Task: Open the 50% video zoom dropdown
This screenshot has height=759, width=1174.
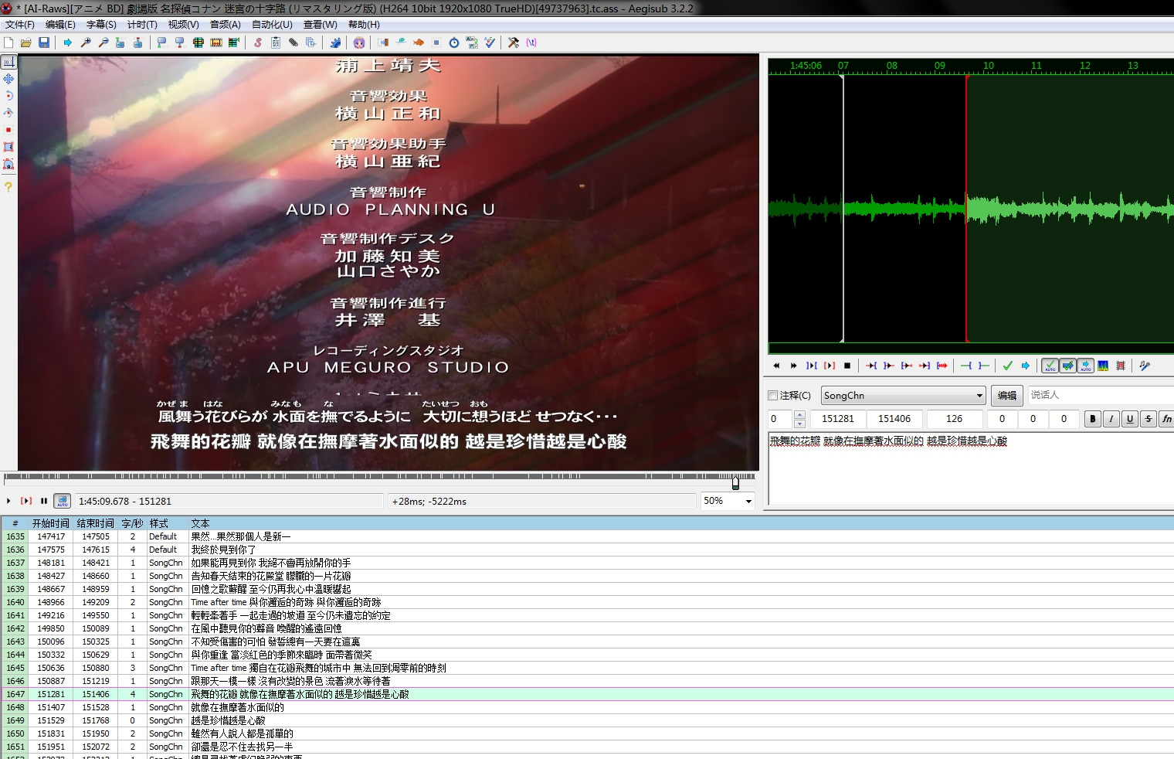Action: tap(728, 501)
